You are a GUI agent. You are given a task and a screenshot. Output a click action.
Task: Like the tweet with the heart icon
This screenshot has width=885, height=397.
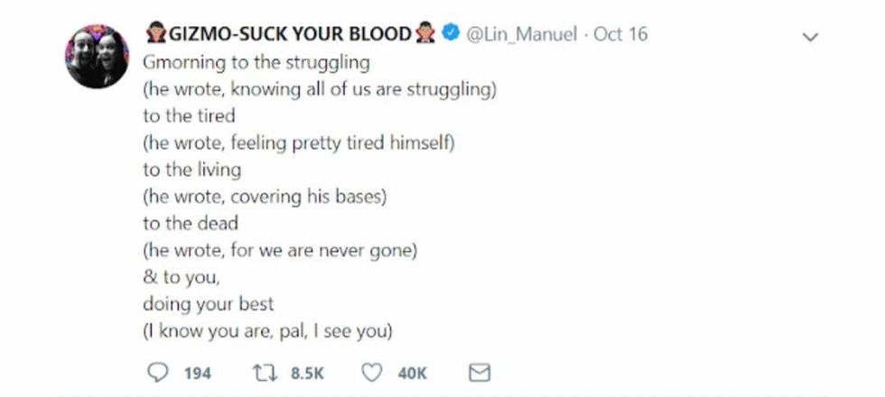coord(371,373)
